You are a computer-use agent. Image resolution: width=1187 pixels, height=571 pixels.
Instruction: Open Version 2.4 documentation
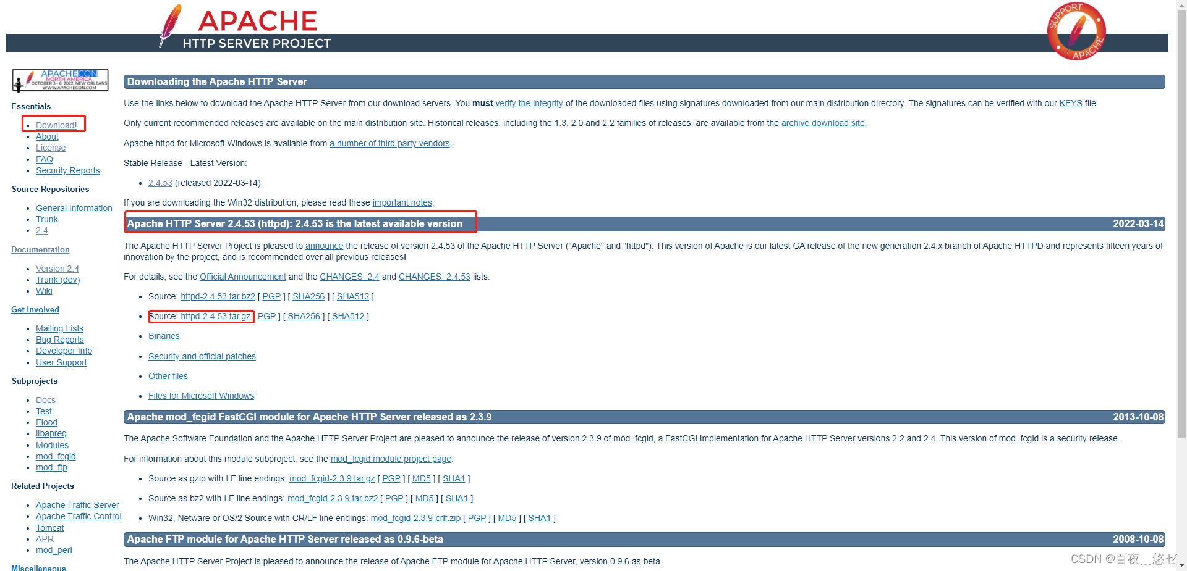click(57, 269)
